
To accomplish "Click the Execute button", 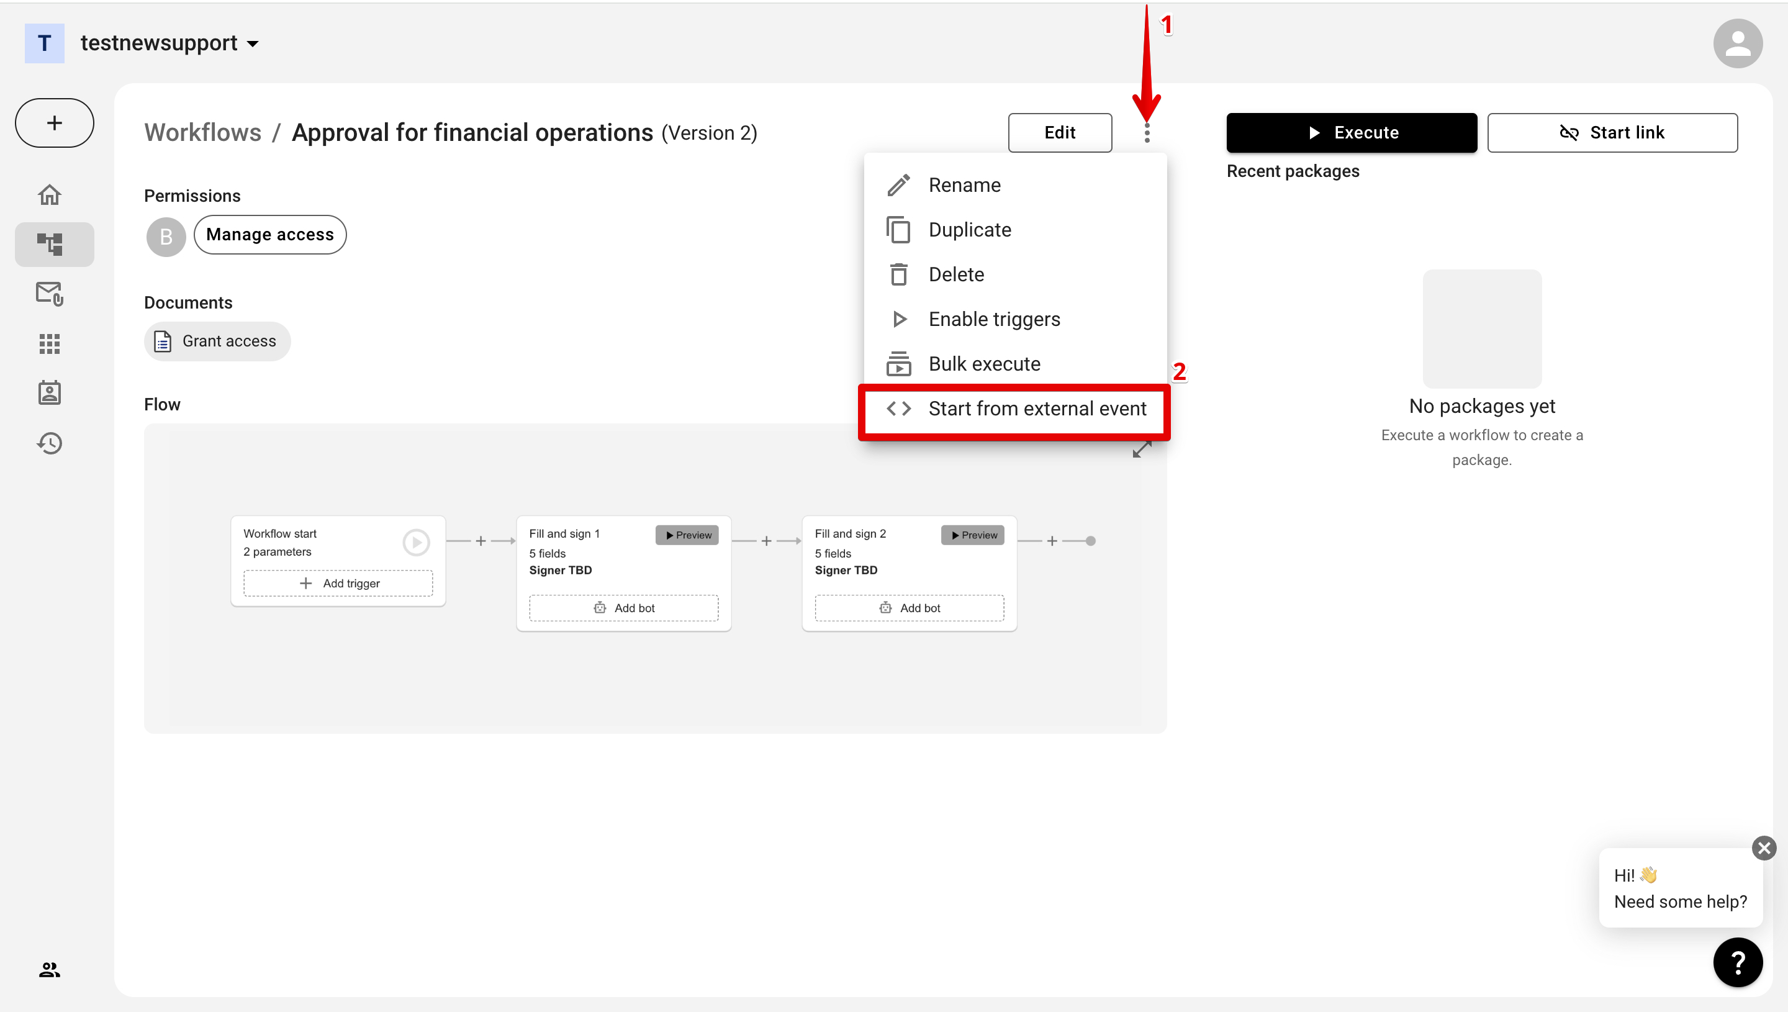I will pyautogui.click(x=1351, y=133).
